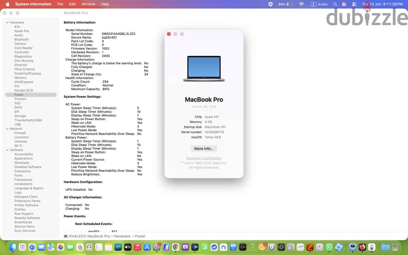Viewport: 408px width, 255px height.
Task: Open Clock app in the Dock
Action: pos(300,247)
